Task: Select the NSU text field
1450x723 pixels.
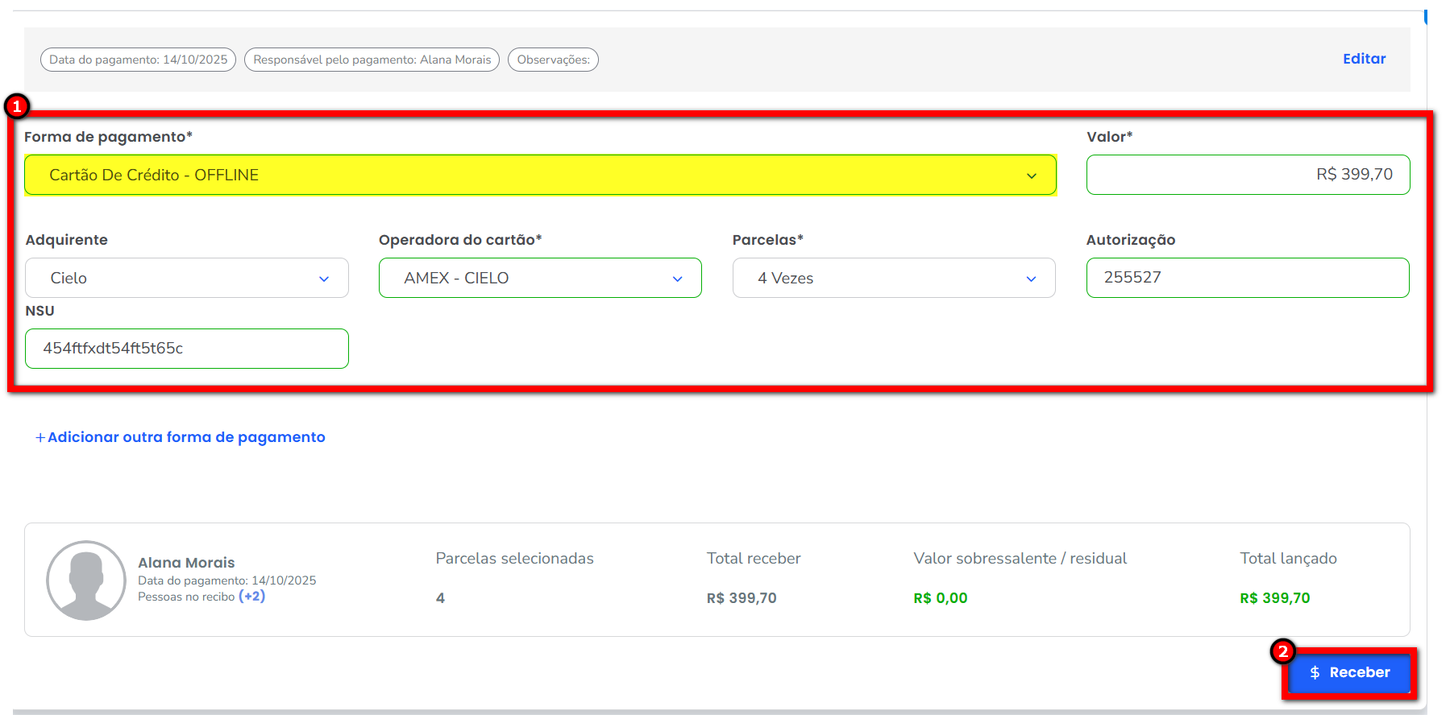Action: [x=186, y=349]
